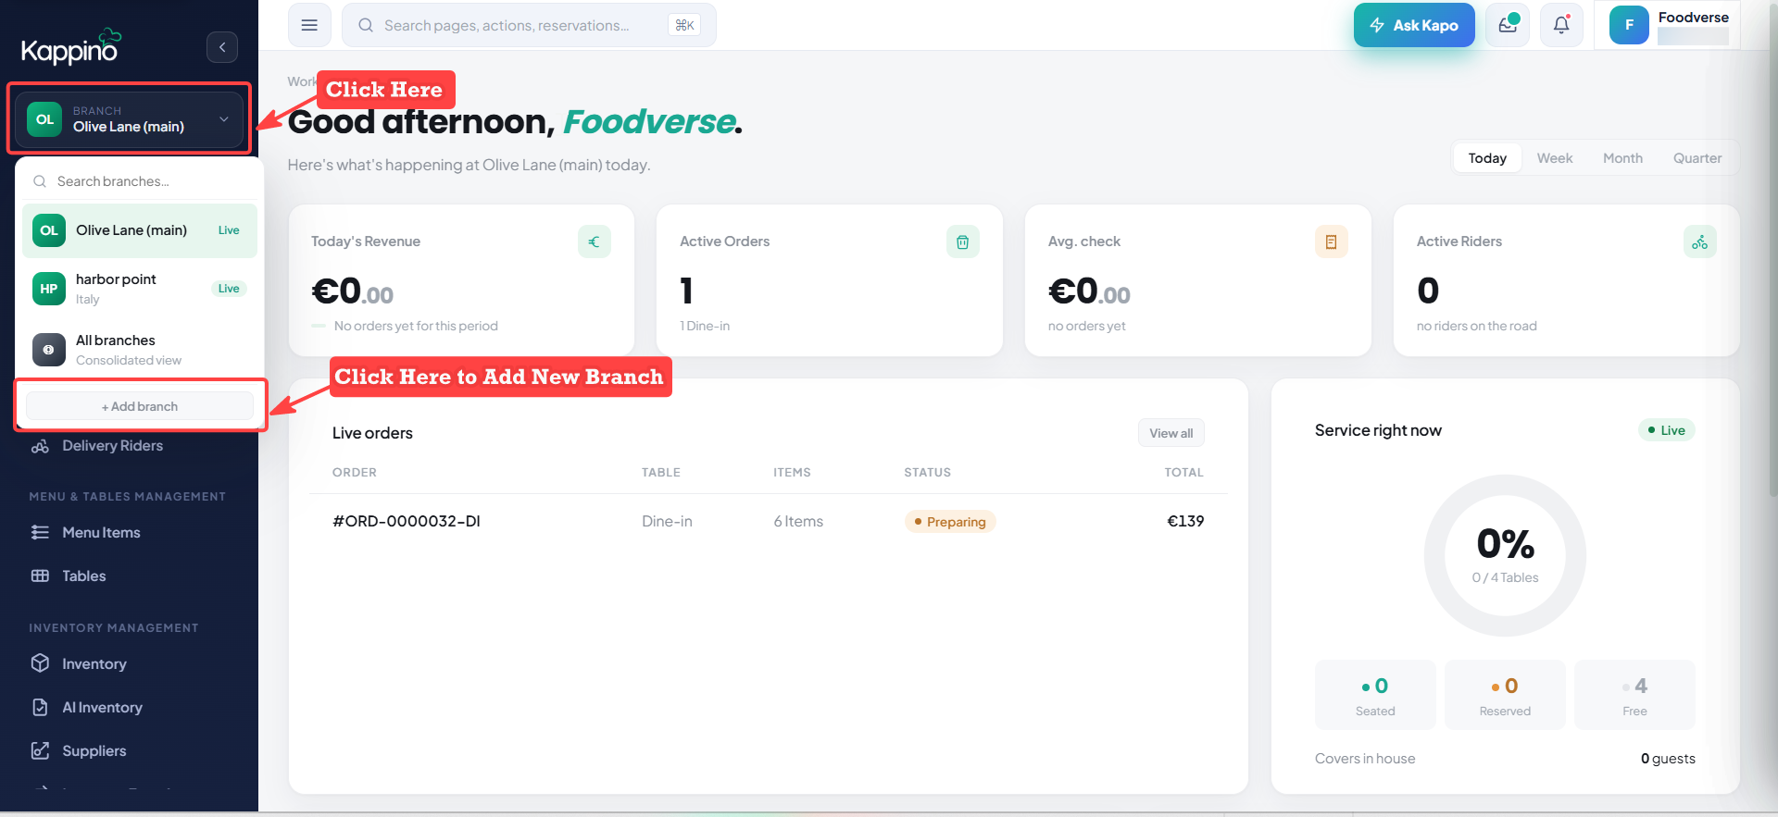Image resolution: width=1778 pixels, height=817 pixels.
Task: Click the Seated count tile
Action: tap(1375, 695)
